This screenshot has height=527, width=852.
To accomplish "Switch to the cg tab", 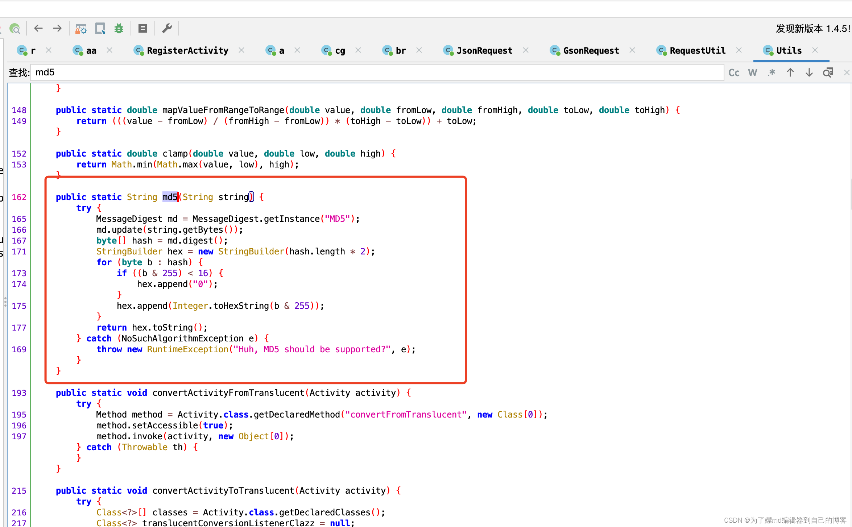I will tap(334, 50).
